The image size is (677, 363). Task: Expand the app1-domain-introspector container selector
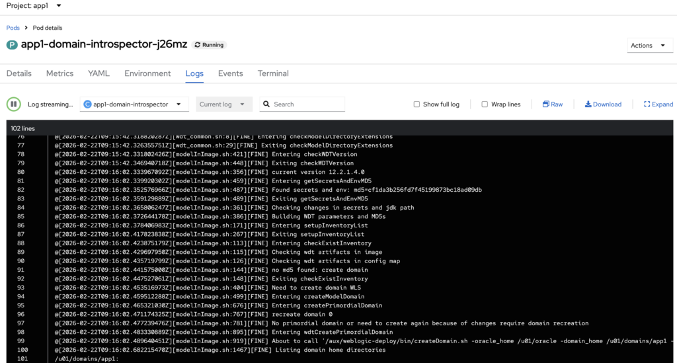(x=134, y=104)
